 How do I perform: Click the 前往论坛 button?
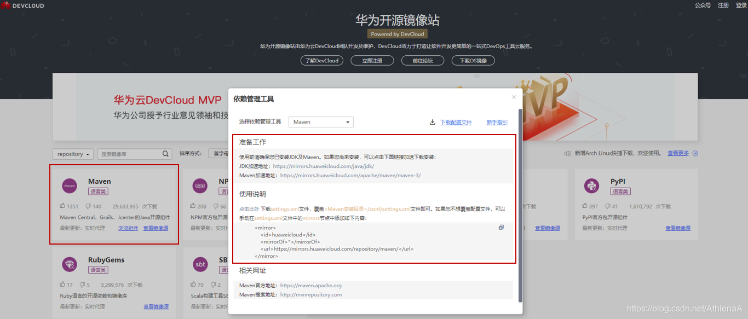(422, 61)
